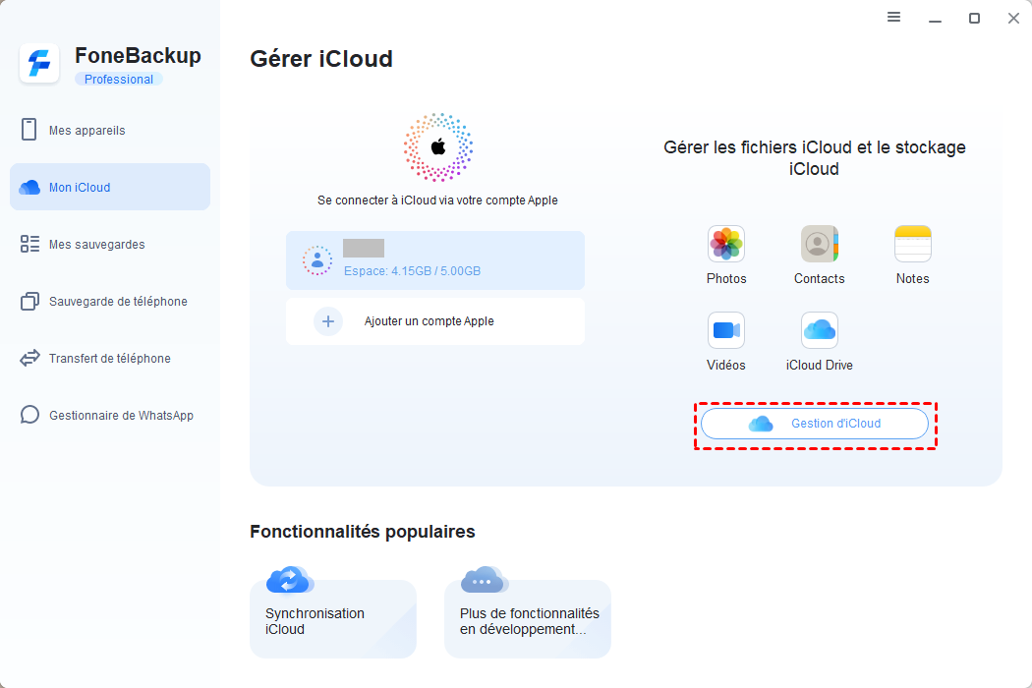The height and width of the screenshot is (688, 1032).
Task: Open the Notes iCloud icon
Action: click(912, 245)
